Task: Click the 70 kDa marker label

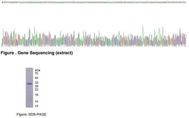Action: click(36, 73)
